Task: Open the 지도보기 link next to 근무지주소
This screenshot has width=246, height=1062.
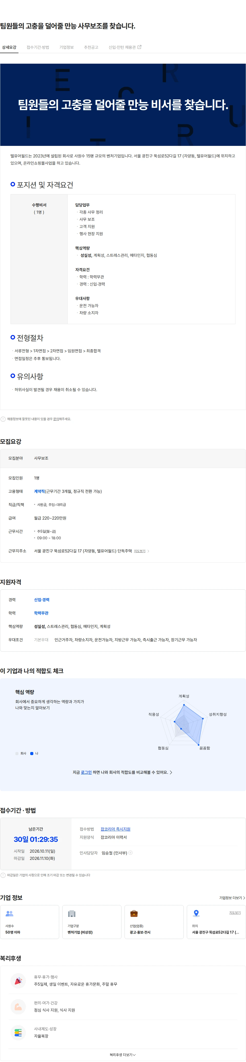Action: click(139, 551)
